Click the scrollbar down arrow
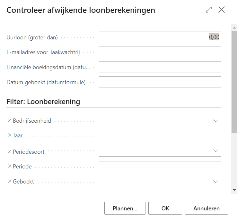The width and height of the screenshot is (237, 220). point(234,190)
